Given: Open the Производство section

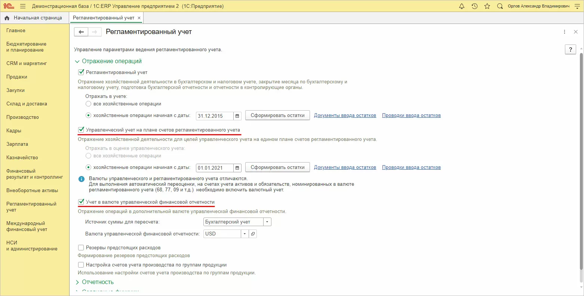Looking at the screenshot, I should (22, 117).
